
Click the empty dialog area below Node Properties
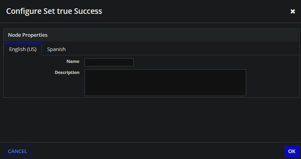(150, 119)
